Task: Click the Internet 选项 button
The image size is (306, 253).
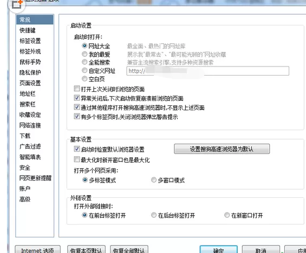Action: (38, 249)
